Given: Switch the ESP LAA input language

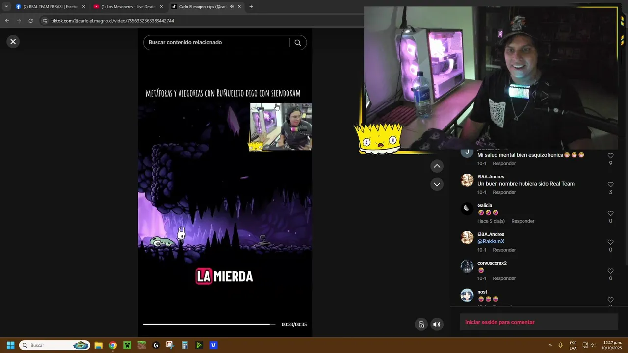Looking at the screenshot, I should (x=573, y=345).
